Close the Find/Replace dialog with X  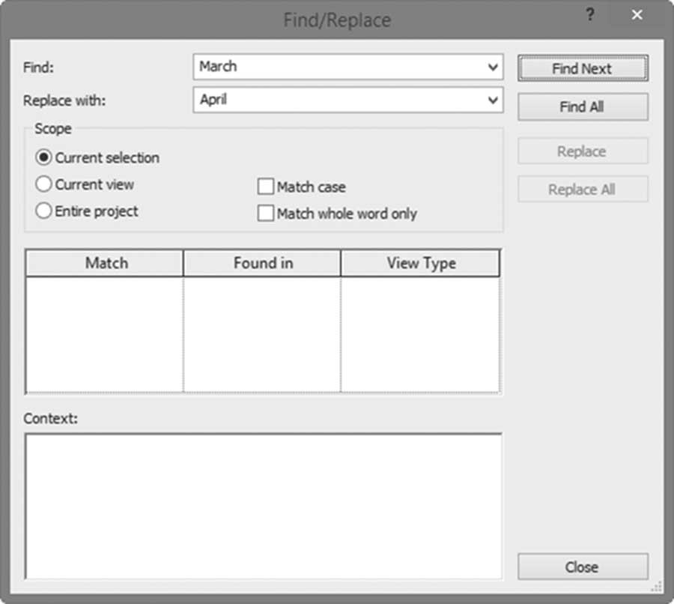tap(637, 15)
